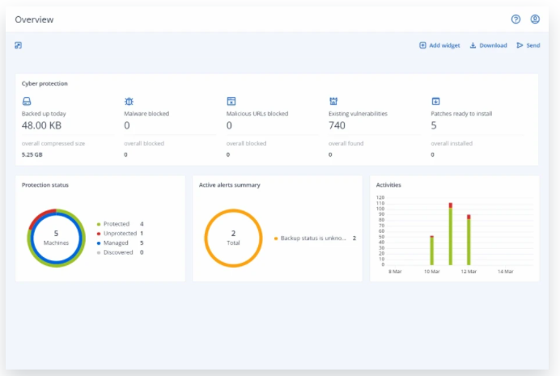Click the help question mark icon
The image size is (560, 376).
coord(515,19)
